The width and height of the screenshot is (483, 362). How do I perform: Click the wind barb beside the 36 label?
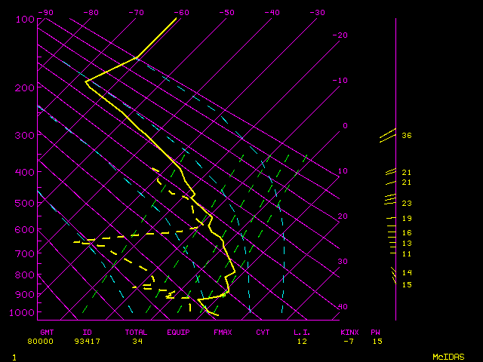[x=388, y=136]
